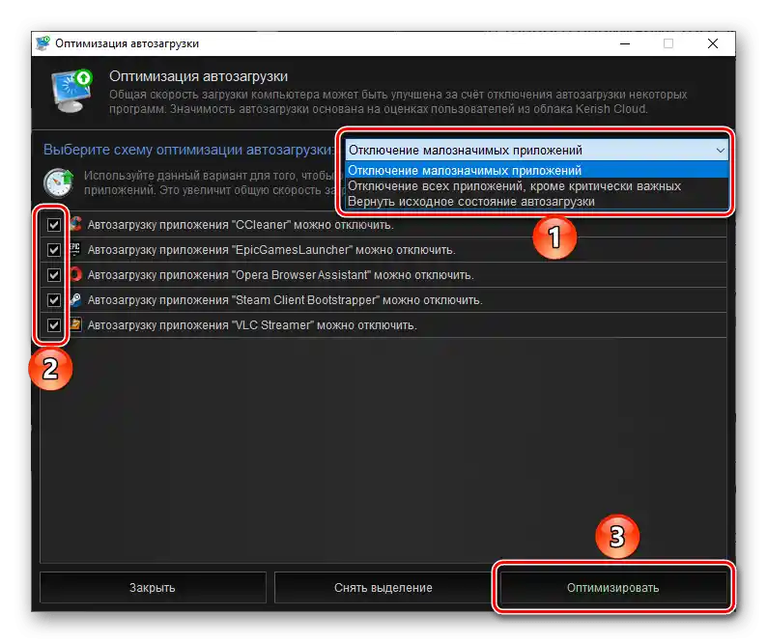Click the 'Закрыть' button
767x643 pixels.
point(153,588)
